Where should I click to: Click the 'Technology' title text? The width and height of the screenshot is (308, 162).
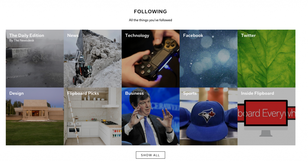tap(137, 35)
